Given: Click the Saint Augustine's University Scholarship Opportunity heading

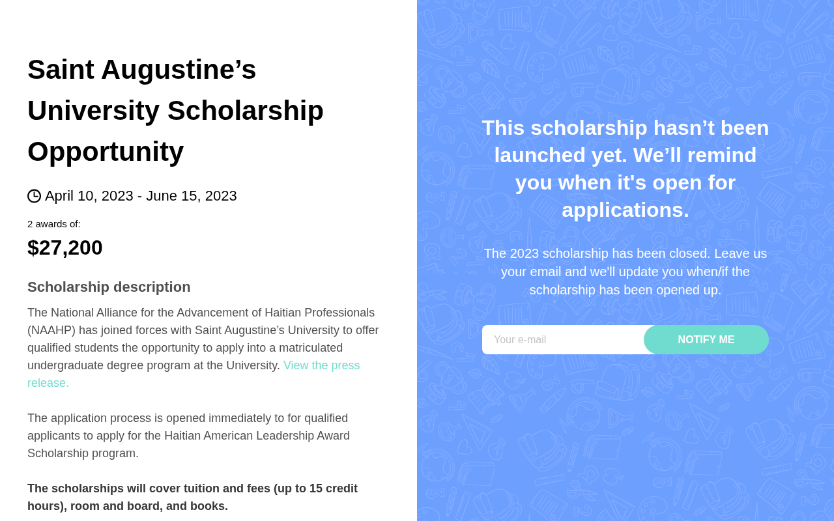Looking at the screenshot, I should 176,110.
